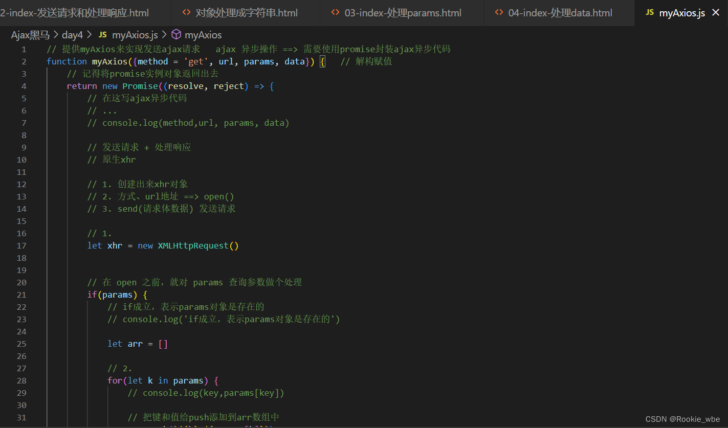Select line number 28 in the gutter
Screen dimensions: 728x428
(x=21, y=380)
